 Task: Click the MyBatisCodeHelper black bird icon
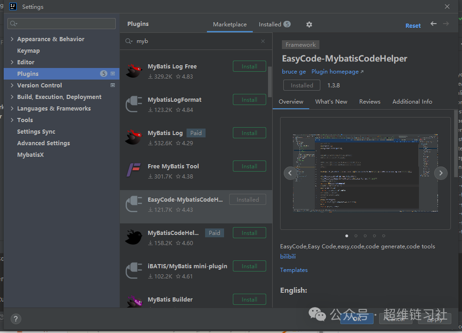pos(134,237)
